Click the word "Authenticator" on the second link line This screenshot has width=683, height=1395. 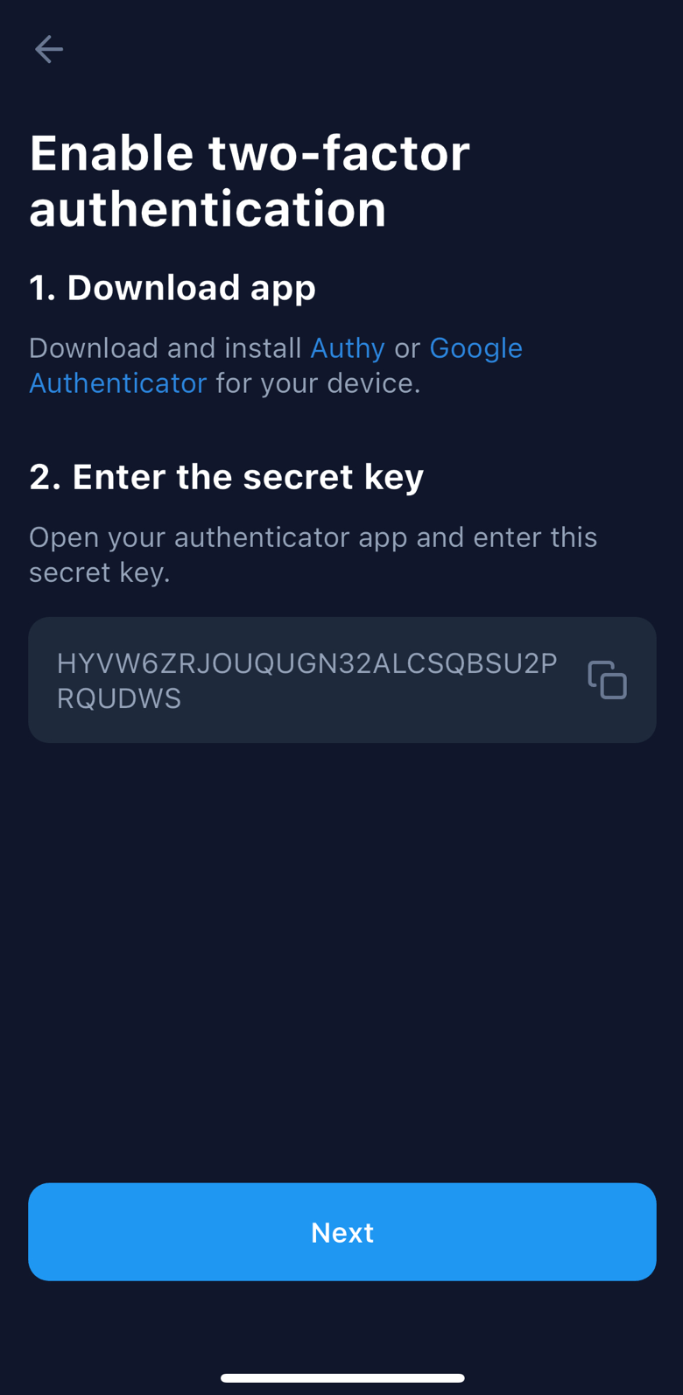pos(118,383)
